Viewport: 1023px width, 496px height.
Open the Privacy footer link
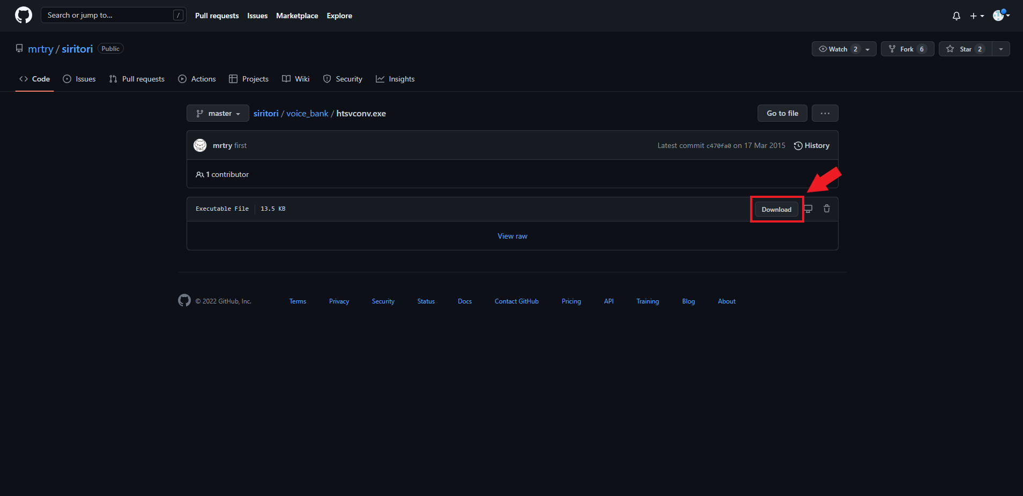(x=339, y=301)
